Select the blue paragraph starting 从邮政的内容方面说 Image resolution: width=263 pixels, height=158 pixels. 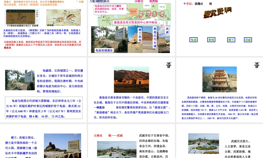[x=42, y=33]
